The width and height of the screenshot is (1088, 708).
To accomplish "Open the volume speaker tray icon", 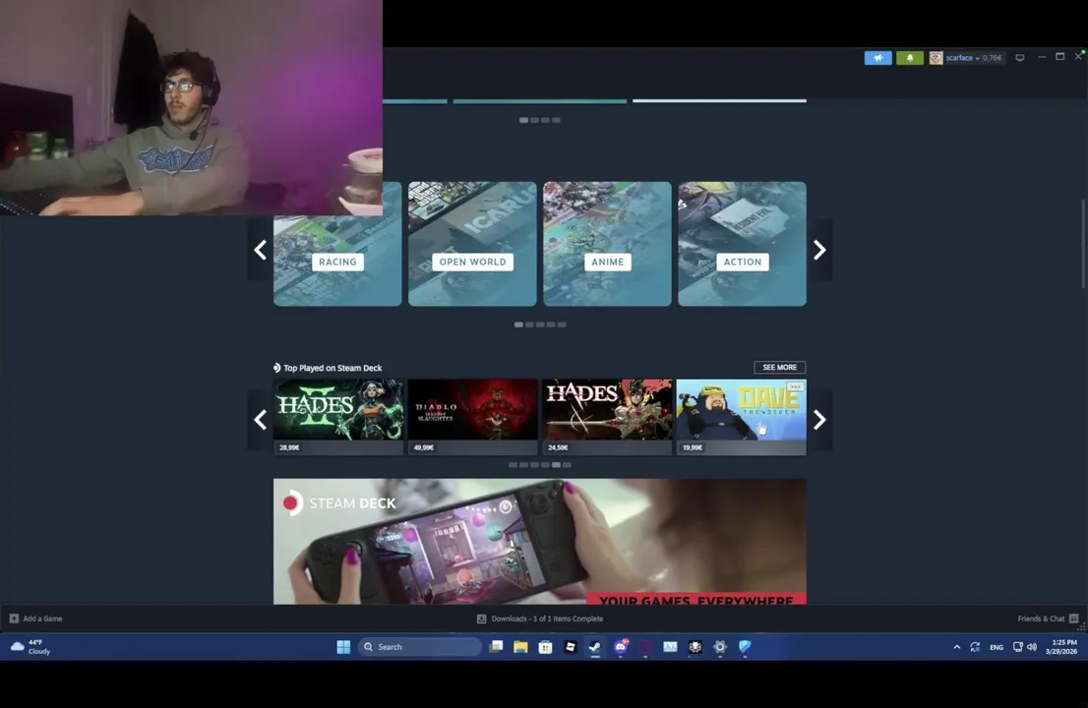I will click(x=1032, y=647).
